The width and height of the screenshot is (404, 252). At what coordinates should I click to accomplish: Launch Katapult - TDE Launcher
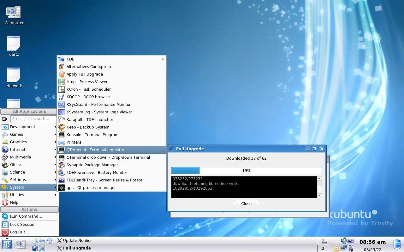pos(112,120)
